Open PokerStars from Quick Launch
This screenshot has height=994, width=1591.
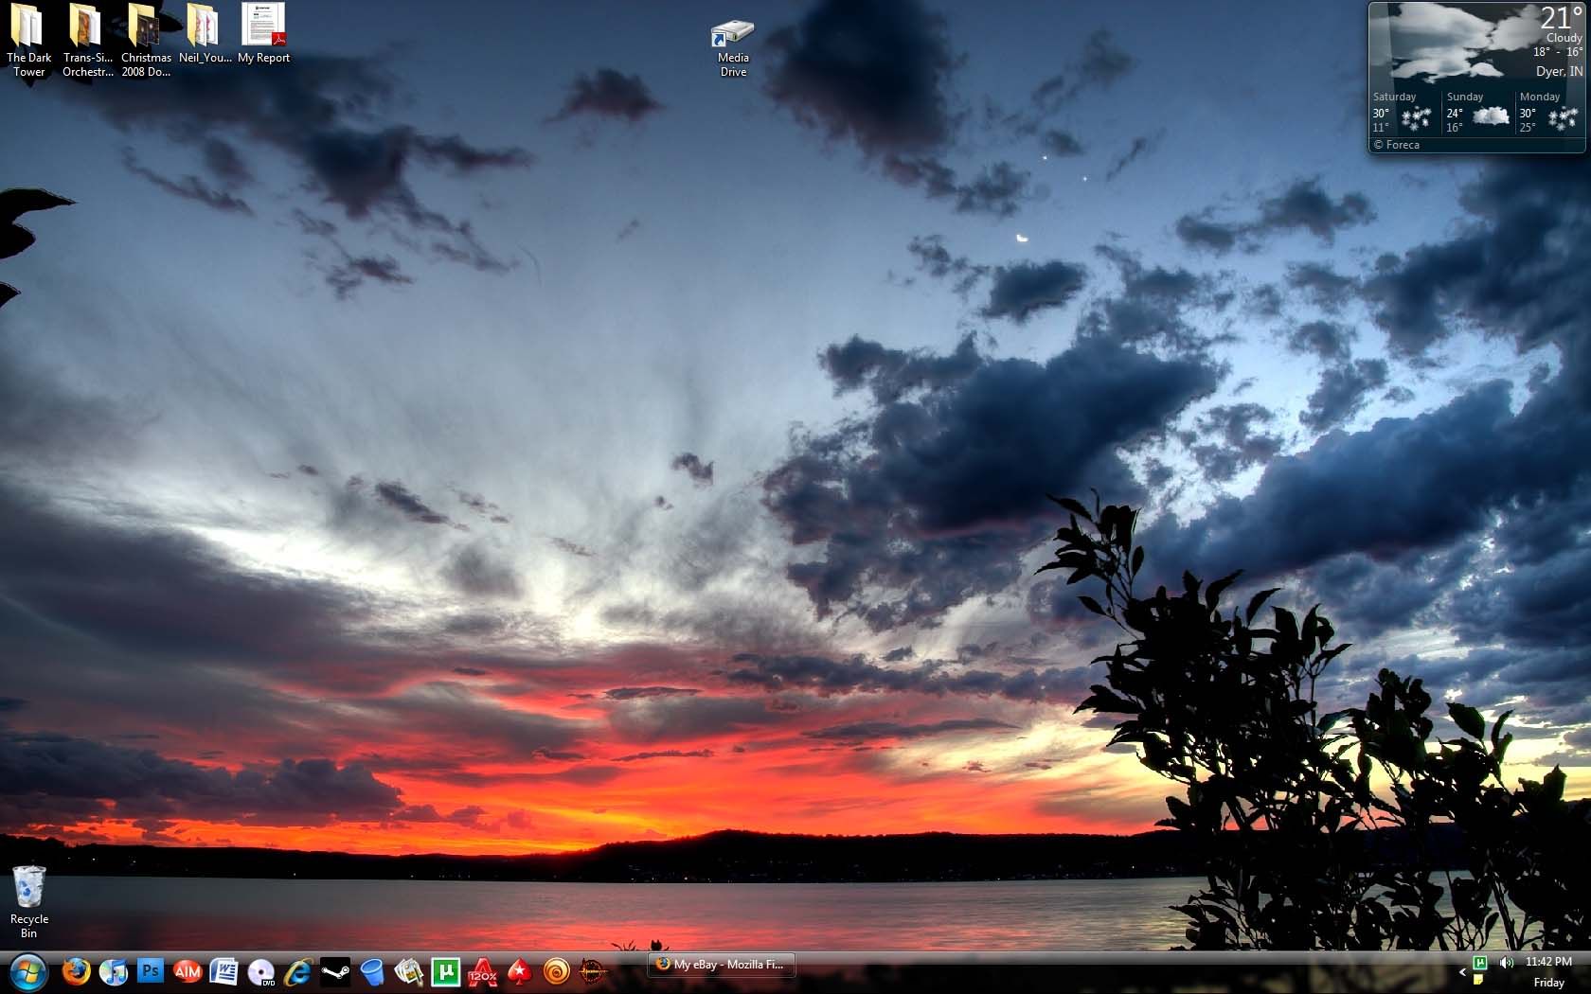coord(519,971)
